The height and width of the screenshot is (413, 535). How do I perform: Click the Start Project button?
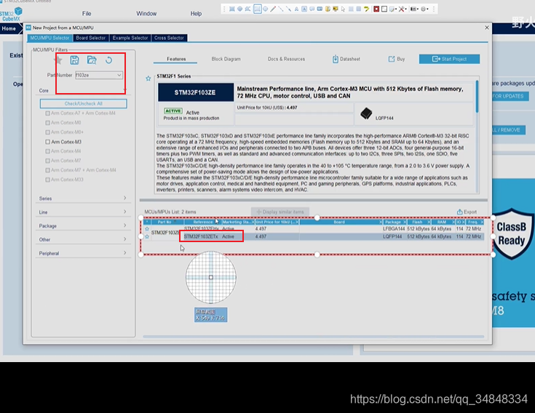point(449,59)
